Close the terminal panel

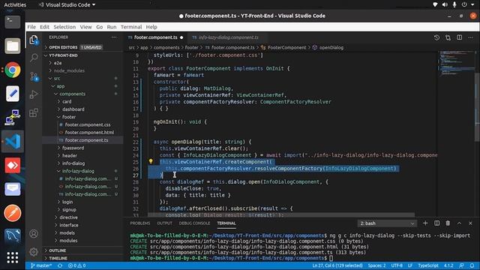pos(470,223)
